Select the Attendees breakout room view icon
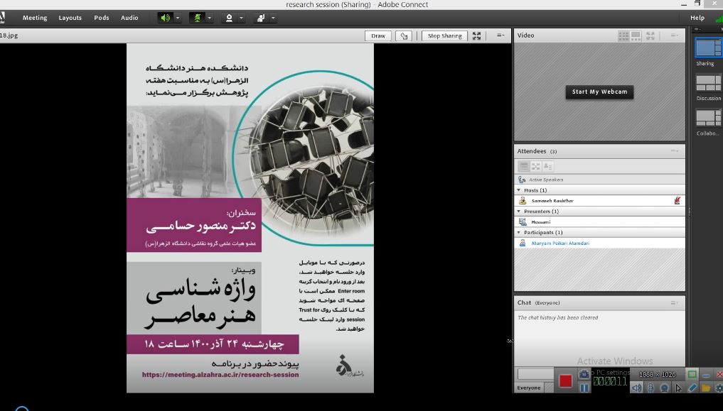Image resolution: width=723 pixels, height=411 pixels. tap(536, 166)
